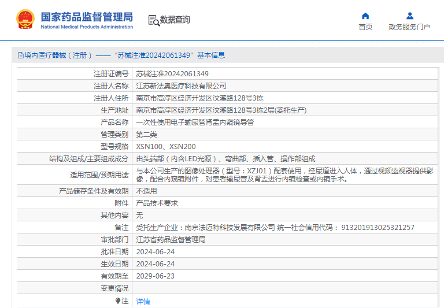Click the document icon before 境内医疗器械
The width and height of the screenshot is (444, 308).
pos(21,55)
